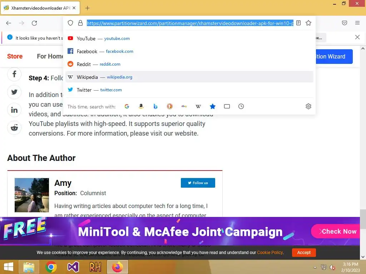Screen dimensions: 366x274
Task: Open the Pocket save icon
Action: click(x=345, y=23)
